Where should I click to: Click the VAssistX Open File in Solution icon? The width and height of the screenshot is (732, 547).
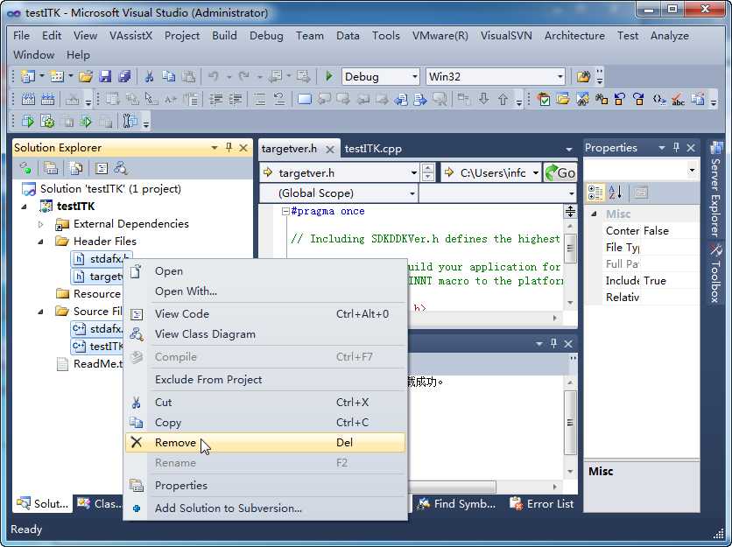[563, 99]
